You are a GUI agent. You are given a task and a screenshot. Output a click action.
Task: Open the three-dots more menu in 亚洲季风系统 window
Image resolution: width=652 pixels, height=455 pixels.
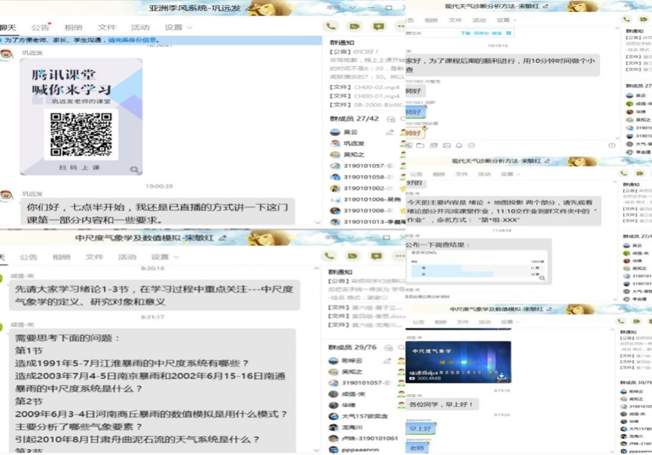400,26
